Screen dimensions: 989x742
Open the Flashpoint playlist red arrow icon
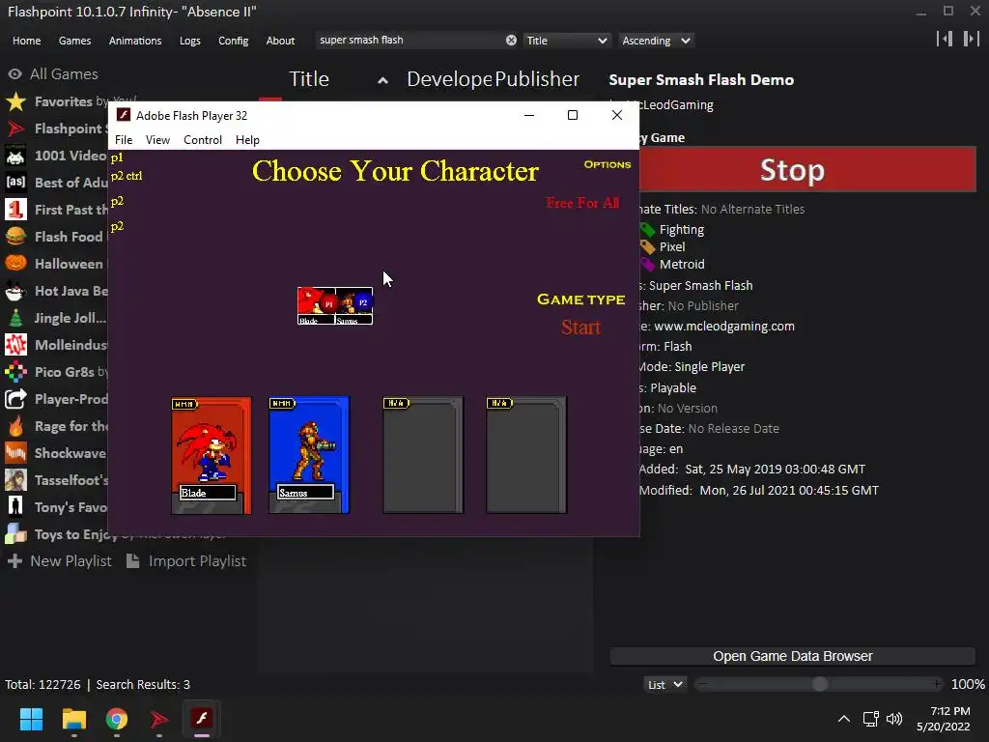(x=15, y=128)
